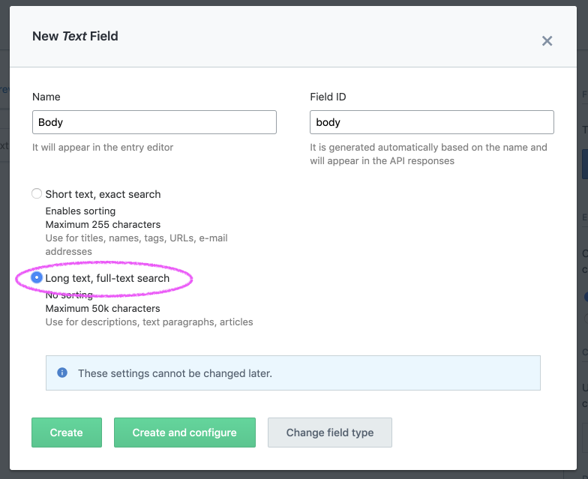Click the 'New Text Field' dialog title
588x479 pixels.
click(75, 36)
